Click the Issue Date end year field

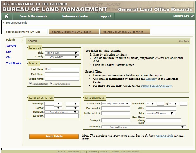point(183,103)
